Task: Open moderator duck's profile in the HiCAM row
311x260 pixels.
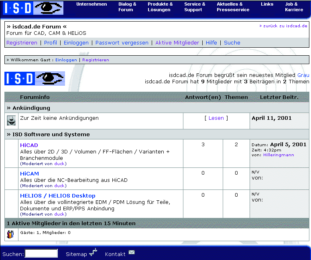Action: [x=59, y=186]
